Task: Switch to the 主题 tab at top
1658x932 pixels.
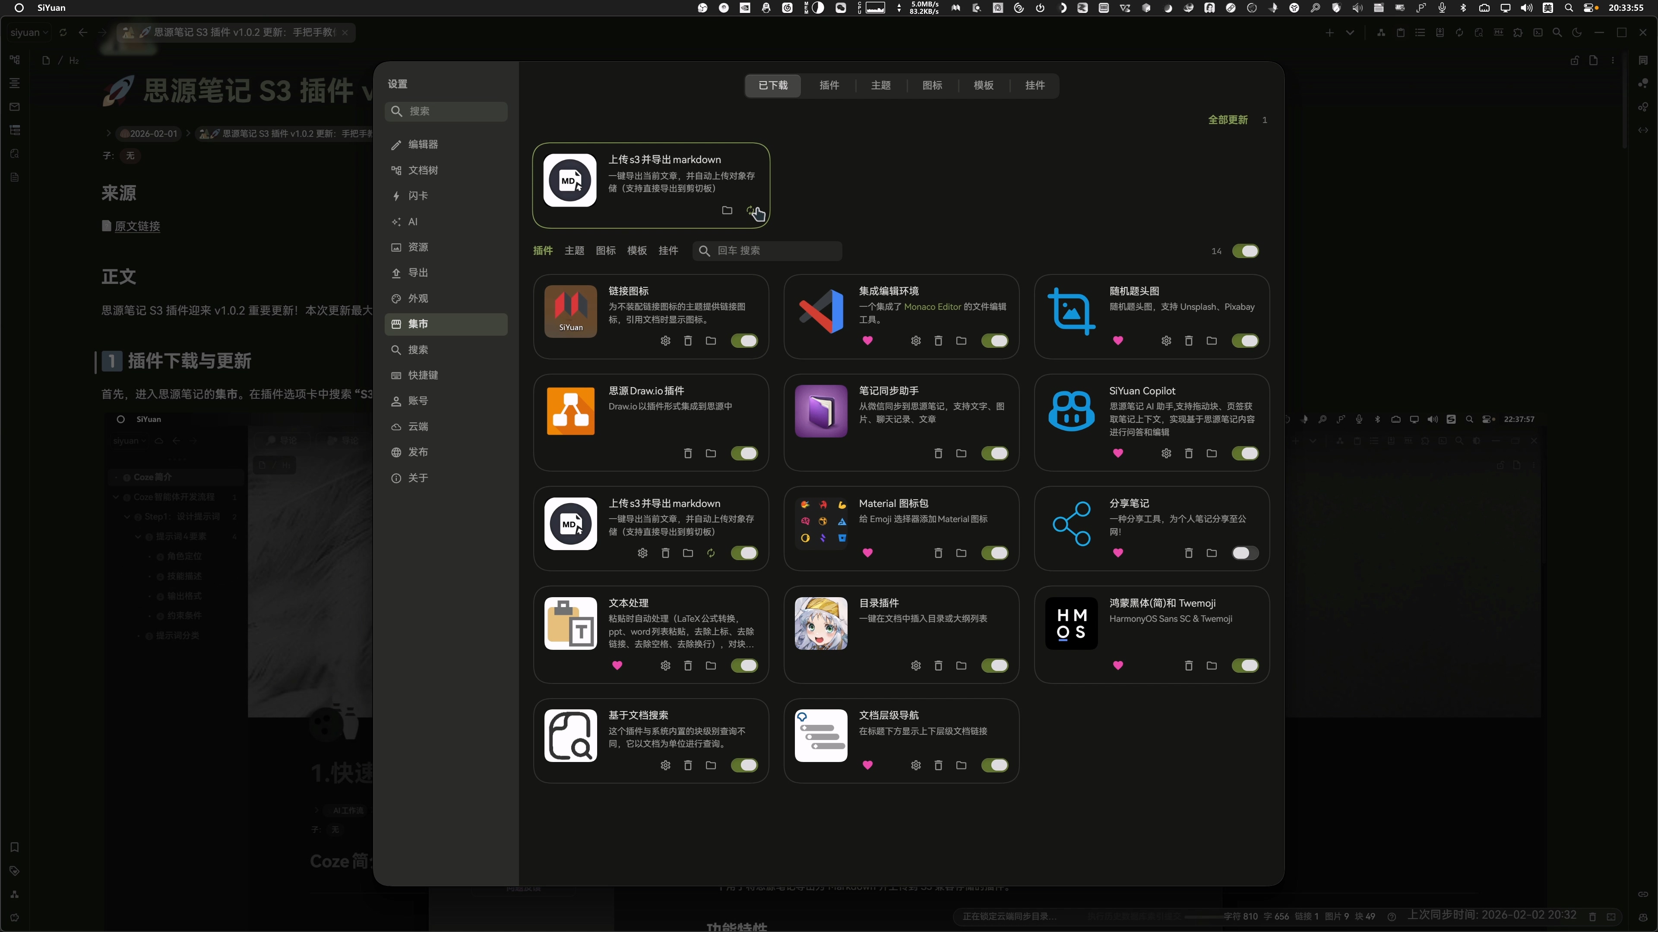Action: click(x=880, y=85)
